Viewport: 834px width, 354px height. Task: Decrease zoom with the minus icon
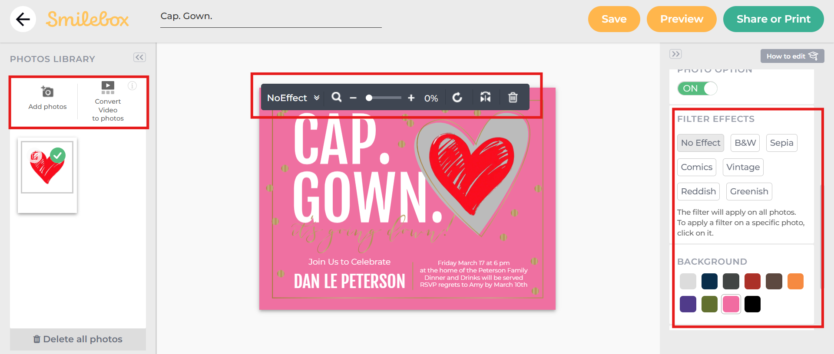click(353, 98)
